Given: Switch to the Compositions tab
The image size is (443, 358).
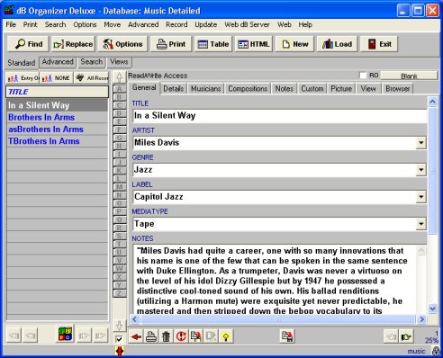Looking at the screenshot, I should pyautogui.click(x=248, y=89).
